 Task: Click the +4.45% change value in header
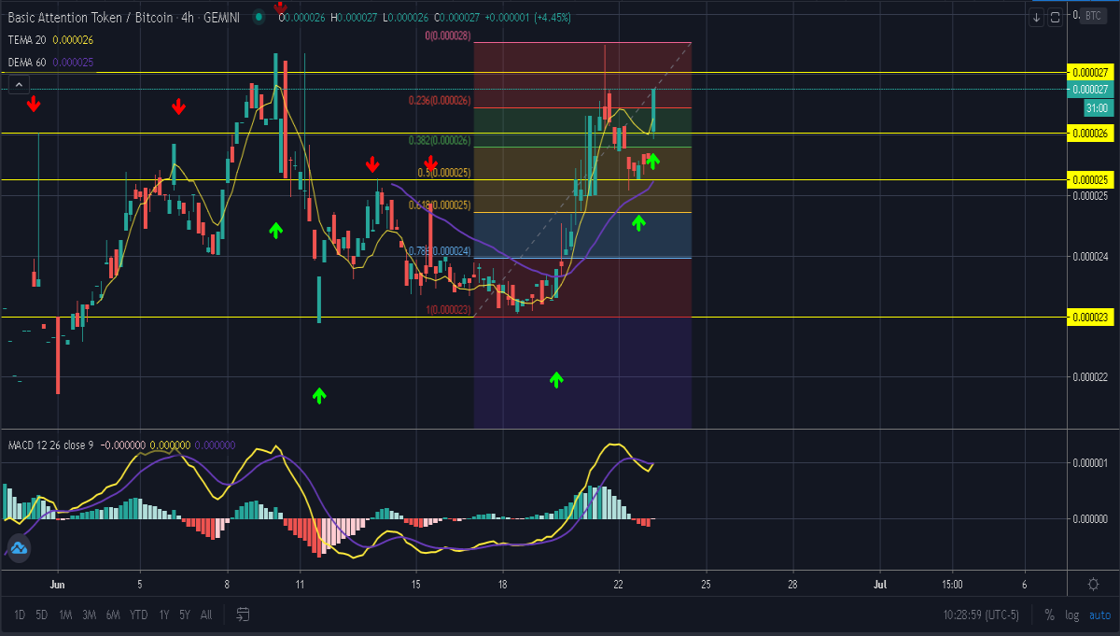pyautogui.click(x=551, y=18)
